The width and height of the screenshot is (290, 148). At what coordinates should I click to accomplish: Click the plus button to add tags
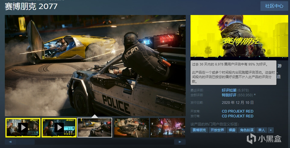click(271, 130)
